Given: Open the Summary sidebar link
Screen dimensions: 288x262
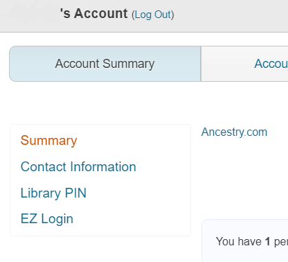Looking at the screenshot, I should point(48,140).
